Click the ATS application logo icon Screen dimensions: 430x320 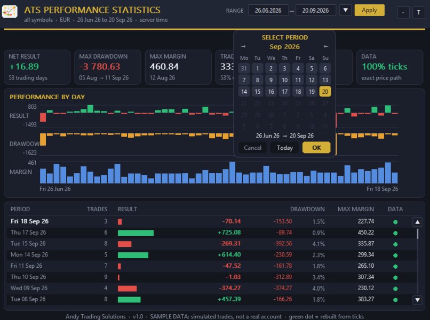click(10, 12)
